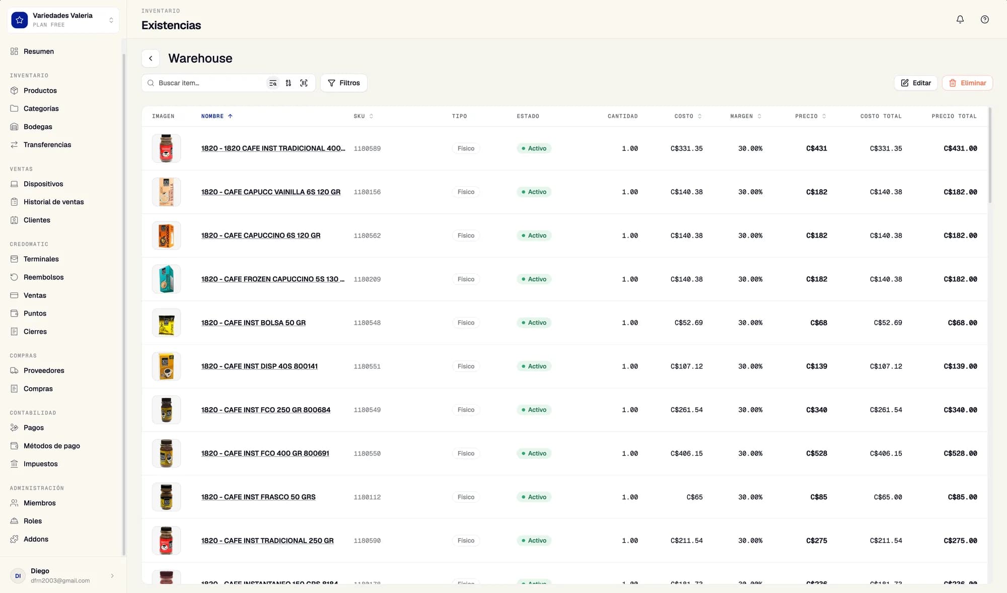The width and height of the screenshot is (1007, 593).
Task: Open the Filtros filter button
Action: pos(344,83)
